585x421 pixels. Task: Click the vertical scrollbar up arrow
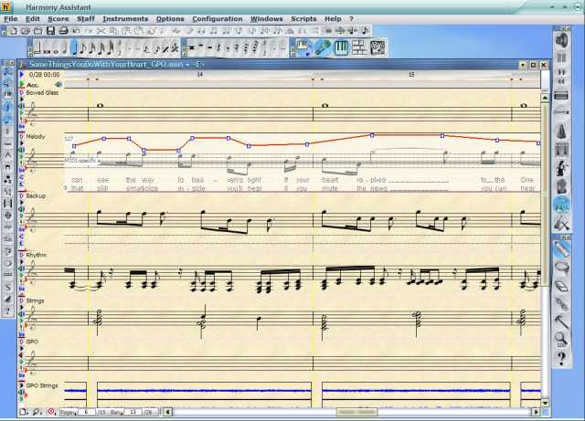545,98
